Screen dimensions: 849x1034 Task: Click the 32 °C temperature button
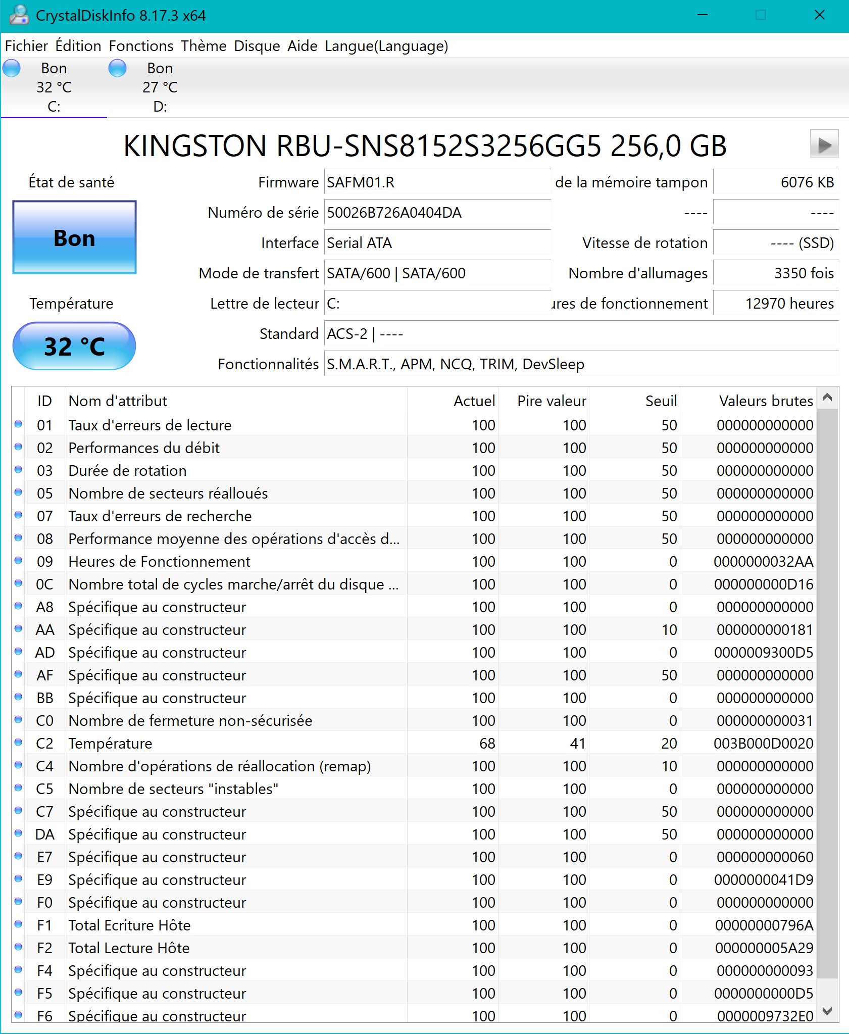[74, 346]
